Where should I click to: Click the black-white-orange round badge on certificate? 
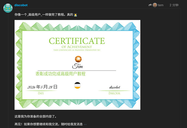(x=78, y=85)
